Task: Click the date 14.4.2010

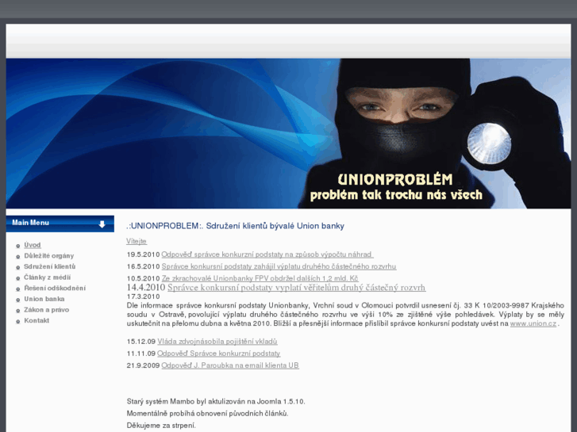Action: [146, 287]
